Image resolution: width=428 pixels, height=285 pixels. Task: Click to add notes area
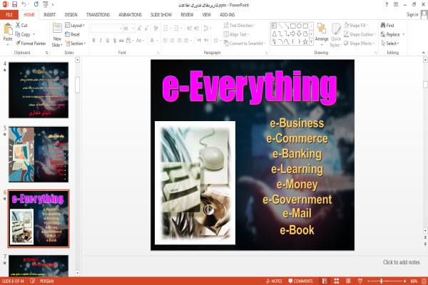click(x=401, y=262)
